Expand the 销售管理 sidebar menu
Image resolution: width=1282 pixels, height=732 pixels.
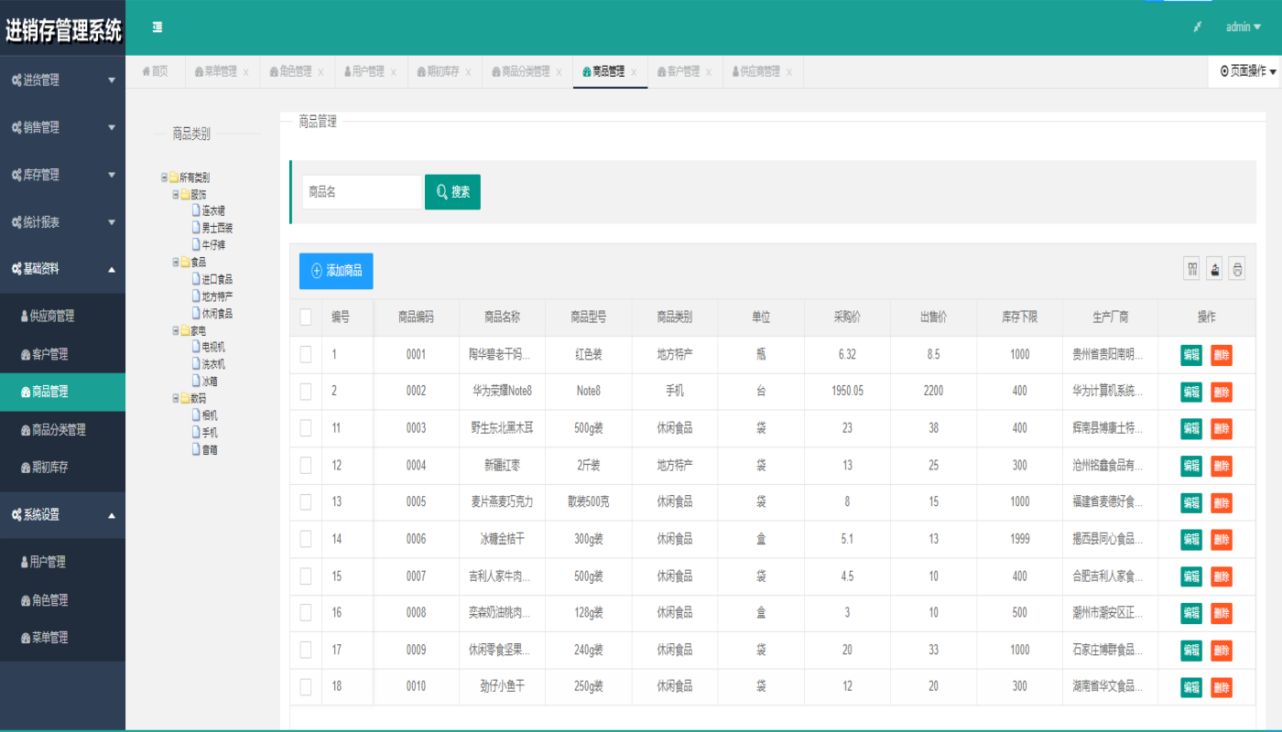tap(62, 128)
